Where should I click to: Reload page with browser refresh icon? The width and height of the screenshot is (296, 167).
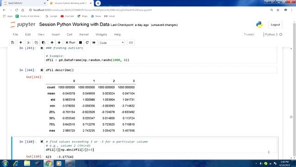(x=17, y=10)
